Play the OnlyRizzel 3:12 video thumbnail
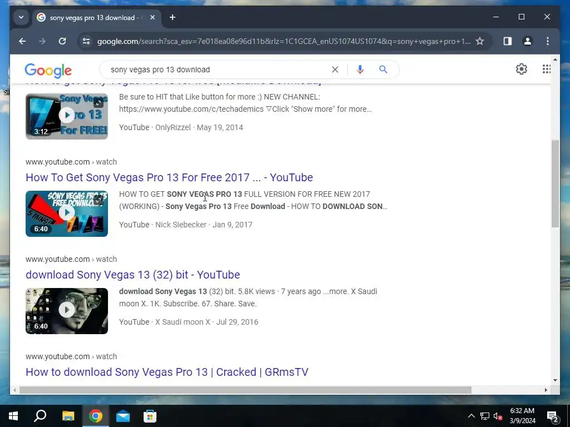Image resolution: width=570 pixels, height=427 pixels. tap(67, 116)
